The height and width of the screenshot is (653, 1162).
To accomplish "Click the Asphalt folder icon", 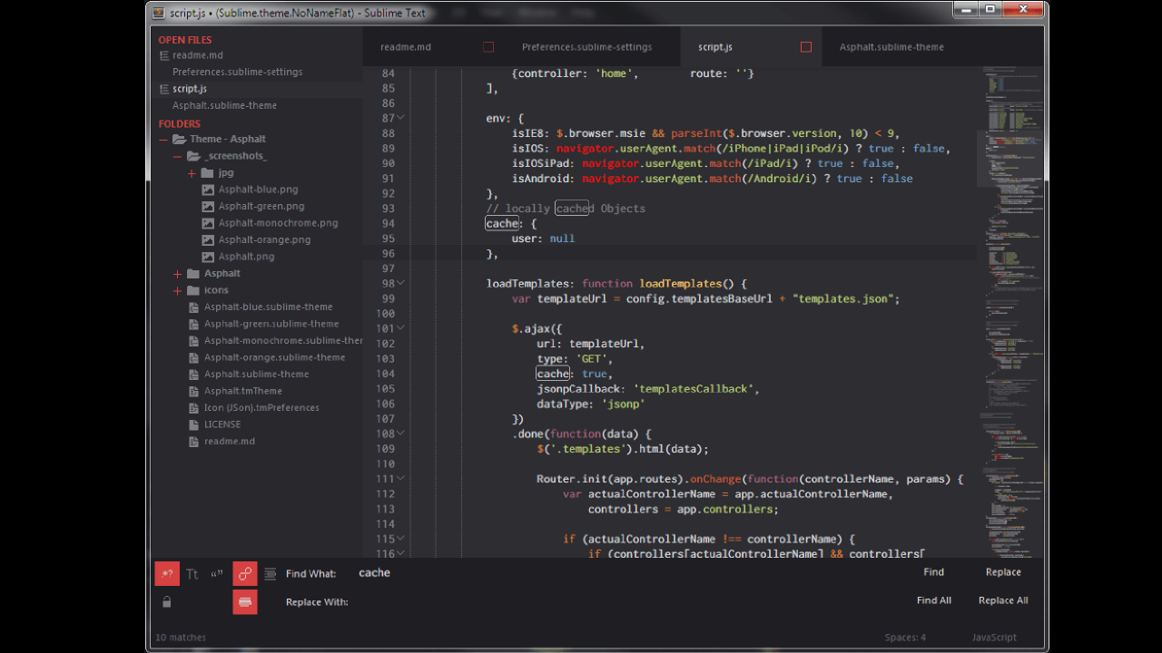I will [x=193, y=273].
